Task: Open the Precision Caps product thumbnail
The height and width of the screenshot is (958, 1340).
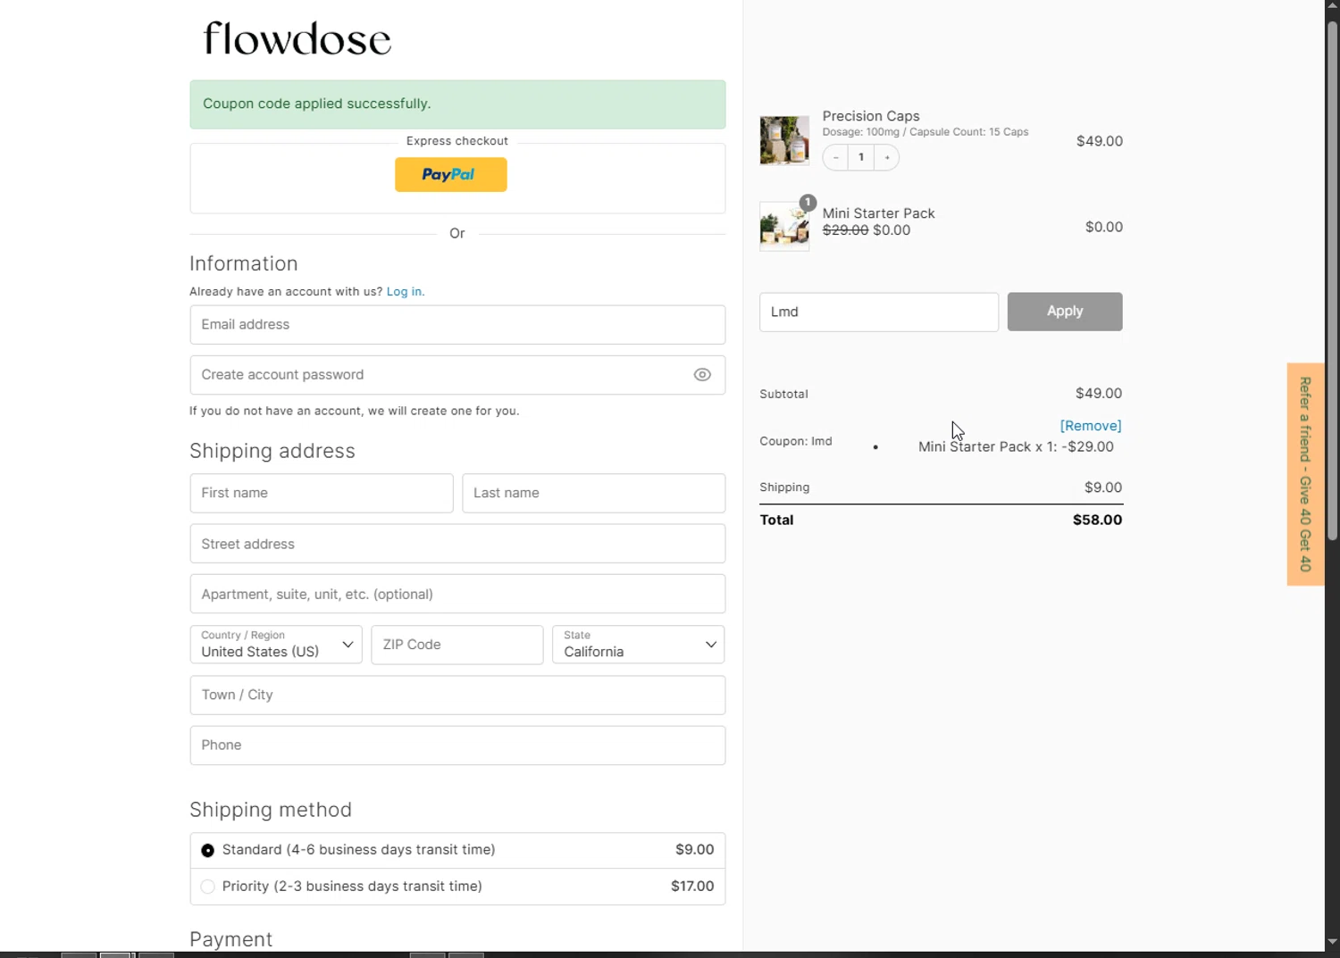Action: (x=784, y=140)
